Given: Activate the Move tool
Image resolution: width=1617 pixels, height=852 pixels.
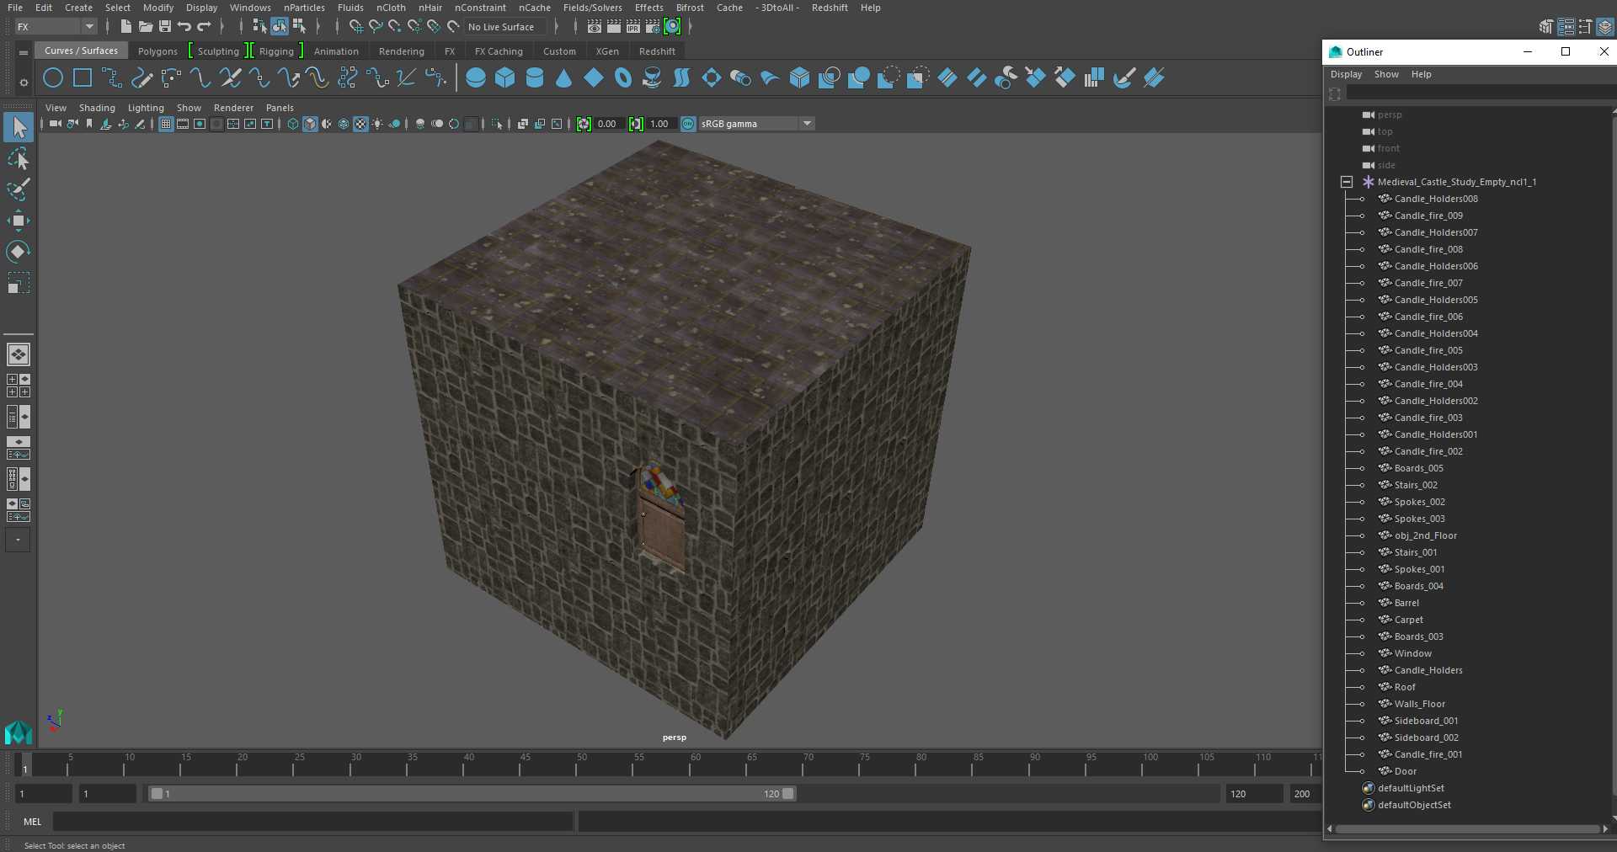Looking at the screenshot, I should click(19, 221).
